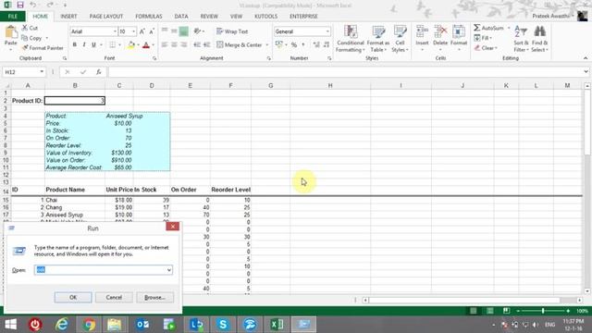Close the Run dialog

coord(173,227)
